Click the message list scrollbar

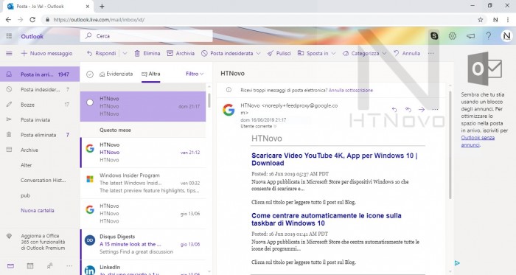(x=209, y=100)
